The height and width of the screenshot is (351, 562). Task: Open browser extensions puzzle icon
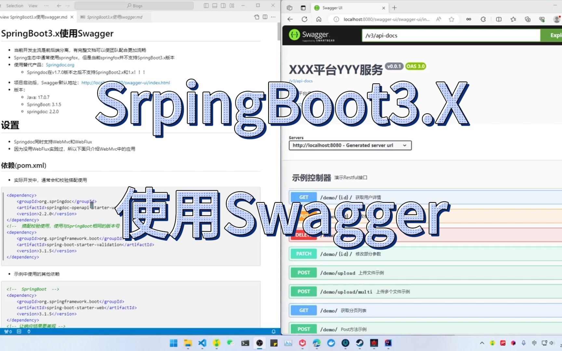tap(483, 19)
